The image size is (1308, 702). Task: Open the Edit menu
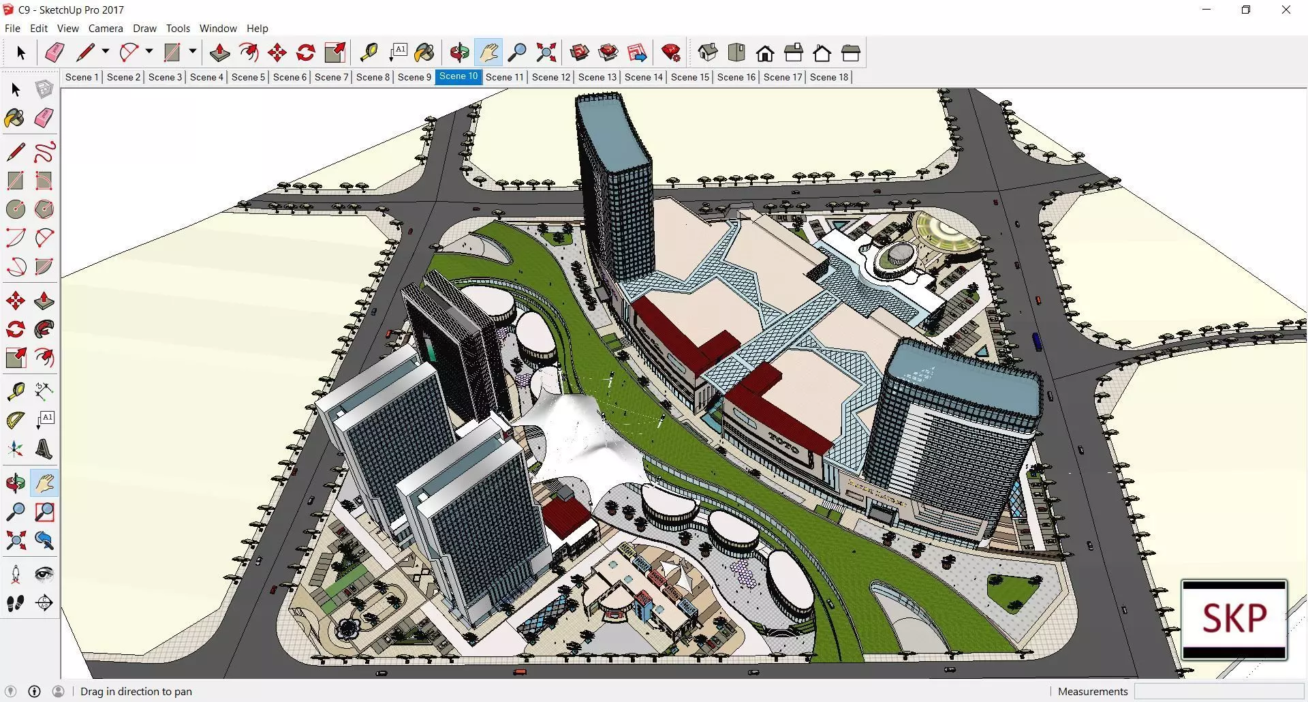[x=39, y=29]
